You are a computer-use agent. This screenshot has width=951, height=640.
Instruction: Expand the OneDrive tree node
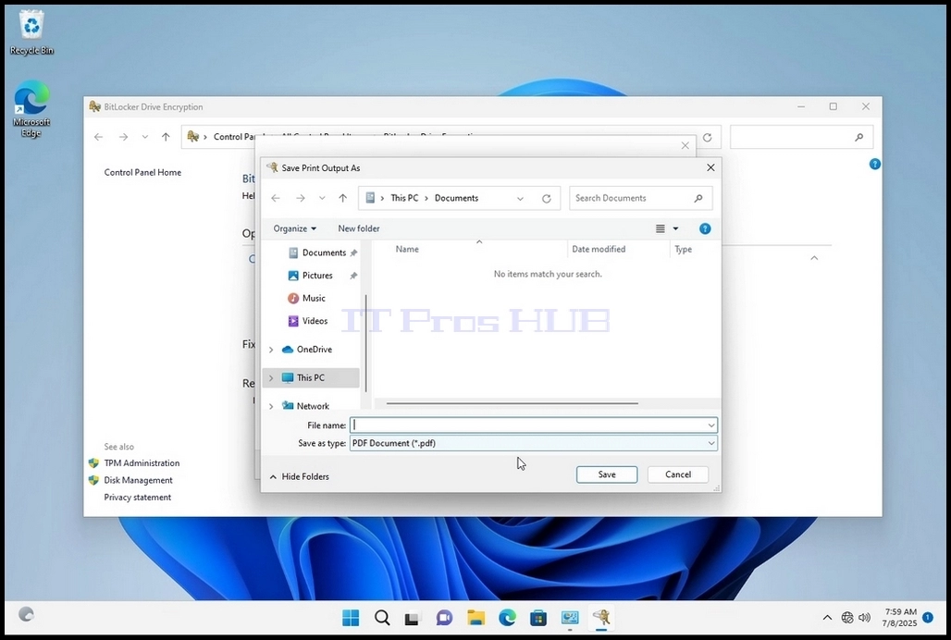point(271,350)
